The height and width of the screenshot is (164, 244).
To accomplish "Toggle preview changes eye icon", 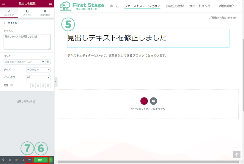I will coord(29,160).
